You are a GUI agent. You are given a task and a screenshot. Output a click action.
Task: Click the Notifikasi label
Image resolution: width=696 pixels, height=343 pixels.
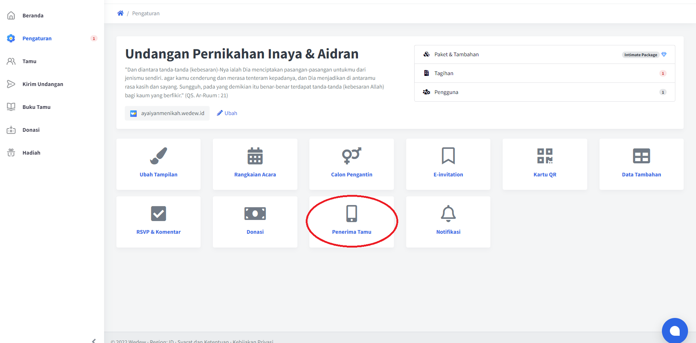(448, 232)
